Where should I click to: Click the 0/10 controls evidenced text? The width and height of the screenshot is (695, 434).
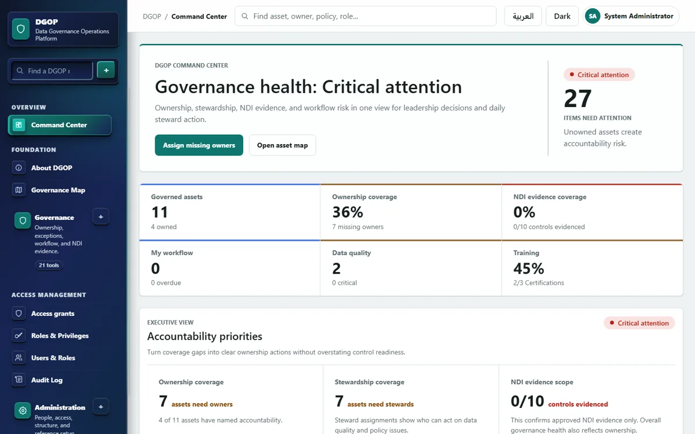[549, 227]
